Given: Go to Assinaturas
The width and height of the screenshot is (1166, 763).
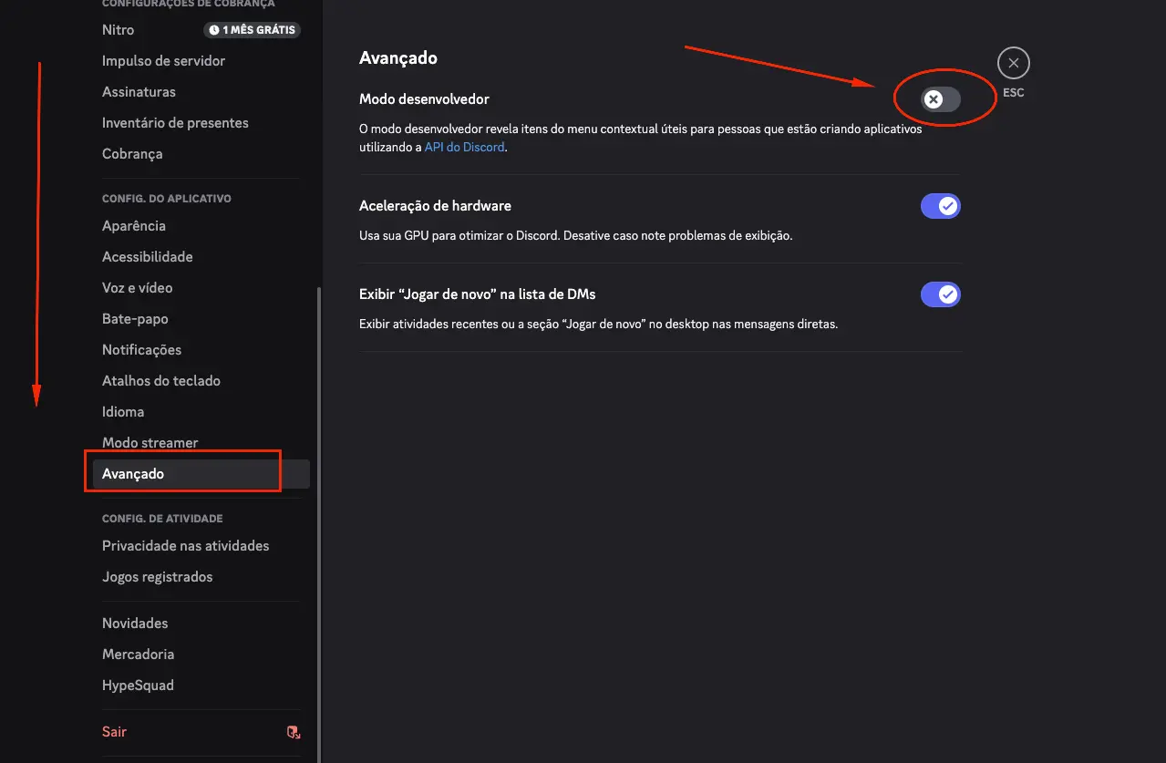Looking at the screenshot, I should [139, 91].
